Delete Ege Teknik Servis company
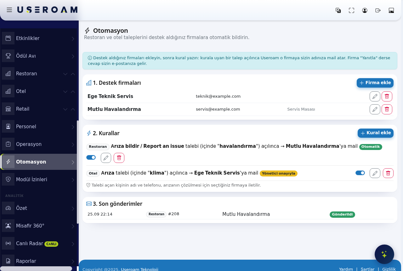 pyautogui.click(x=387, y=96)
